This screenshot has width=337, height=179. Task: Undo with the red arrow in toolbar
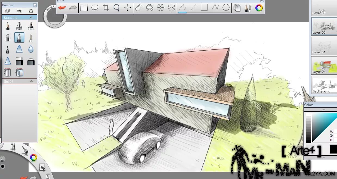(62, 8)
